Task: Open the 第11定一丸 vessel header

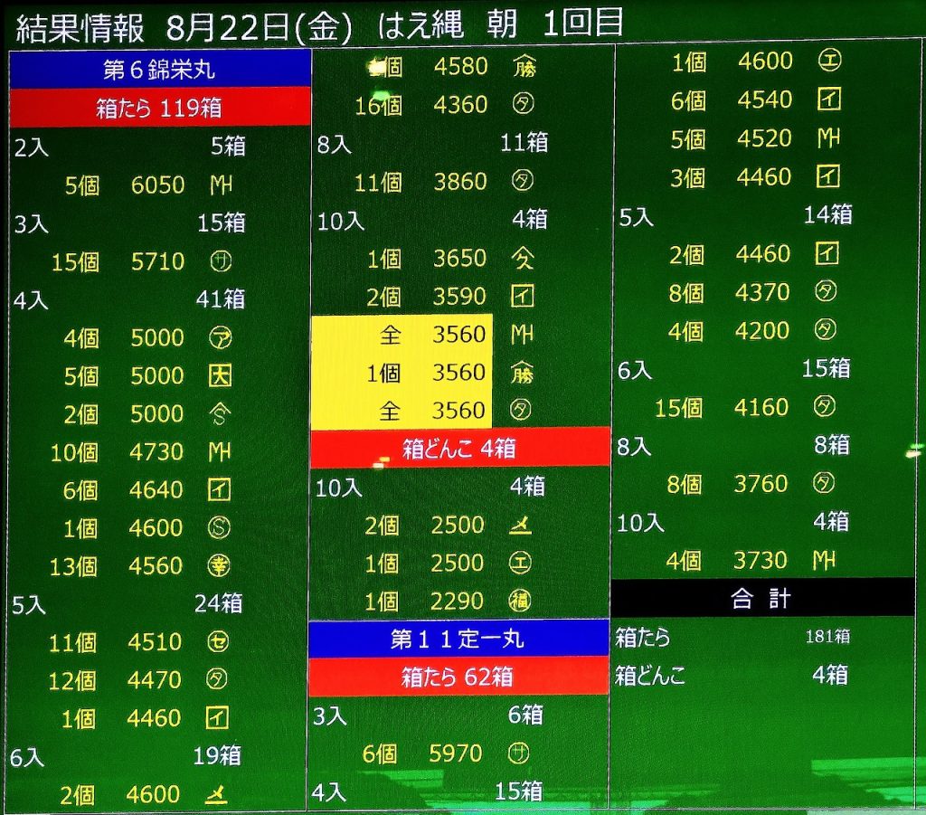Action: (x=458, y=639)
